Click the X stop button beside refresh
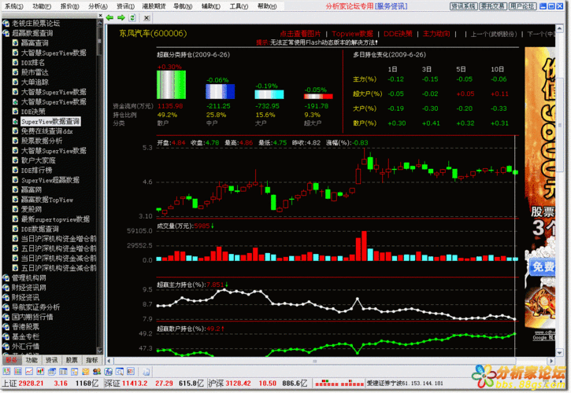571x393 pixels. [x=146, y=17]
